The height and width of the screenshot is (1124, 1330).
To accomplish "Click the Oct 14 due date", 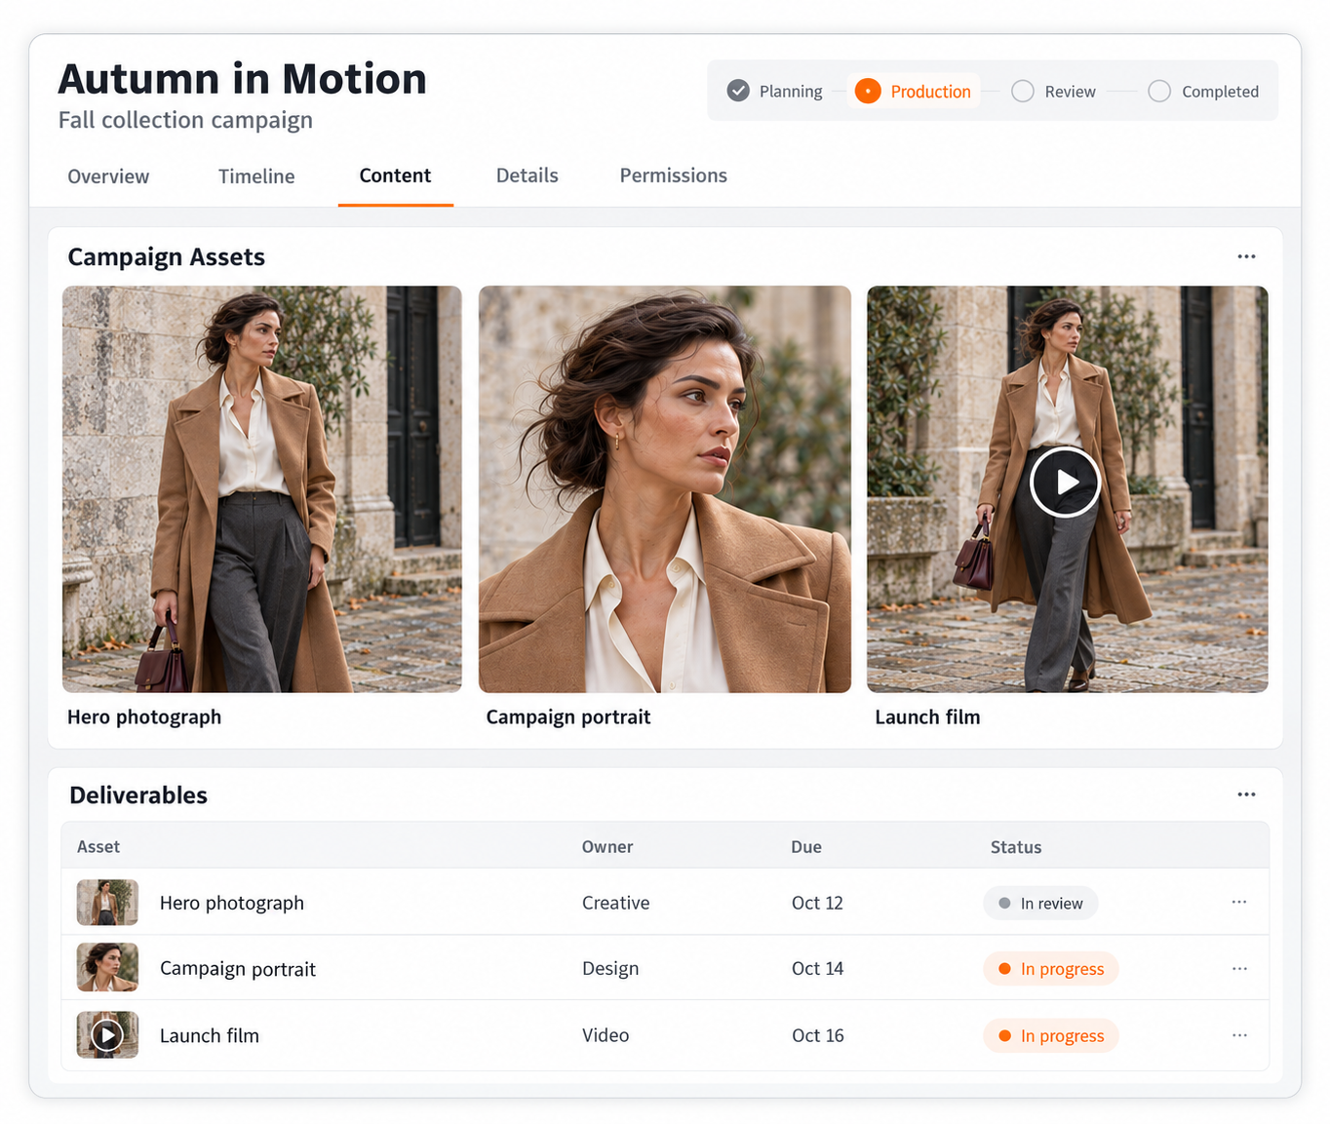I will [817, 969].
